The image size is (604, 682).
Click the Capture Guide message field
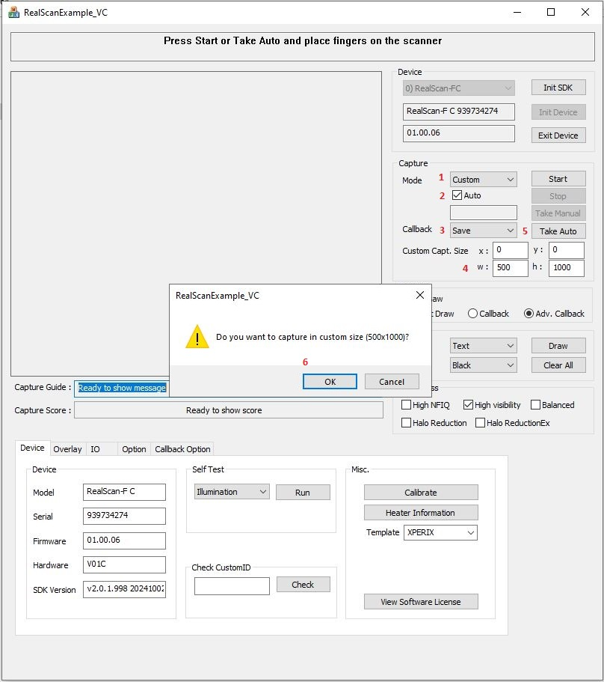pos(122,388)
